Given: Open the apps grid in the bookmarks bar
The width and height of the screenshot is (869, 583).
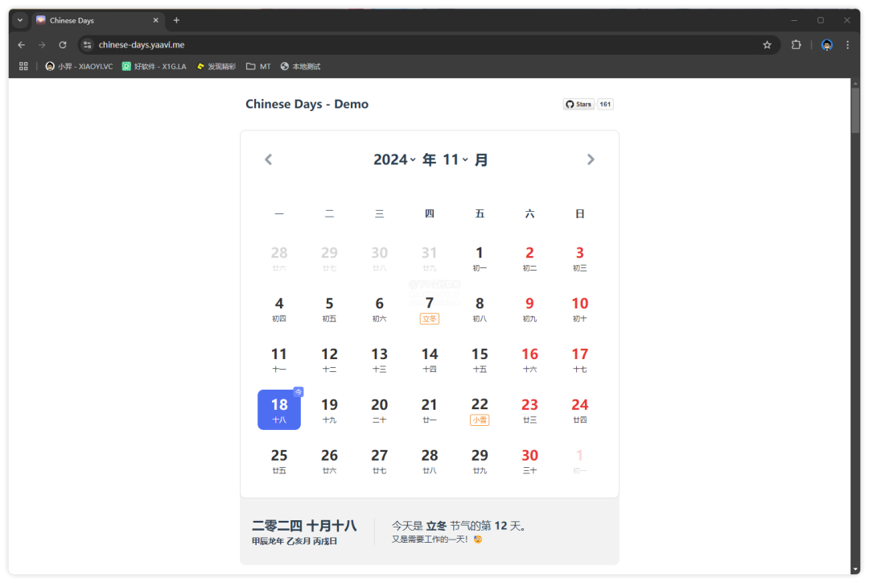Looking at the screenshot, I should coord(23,67).
